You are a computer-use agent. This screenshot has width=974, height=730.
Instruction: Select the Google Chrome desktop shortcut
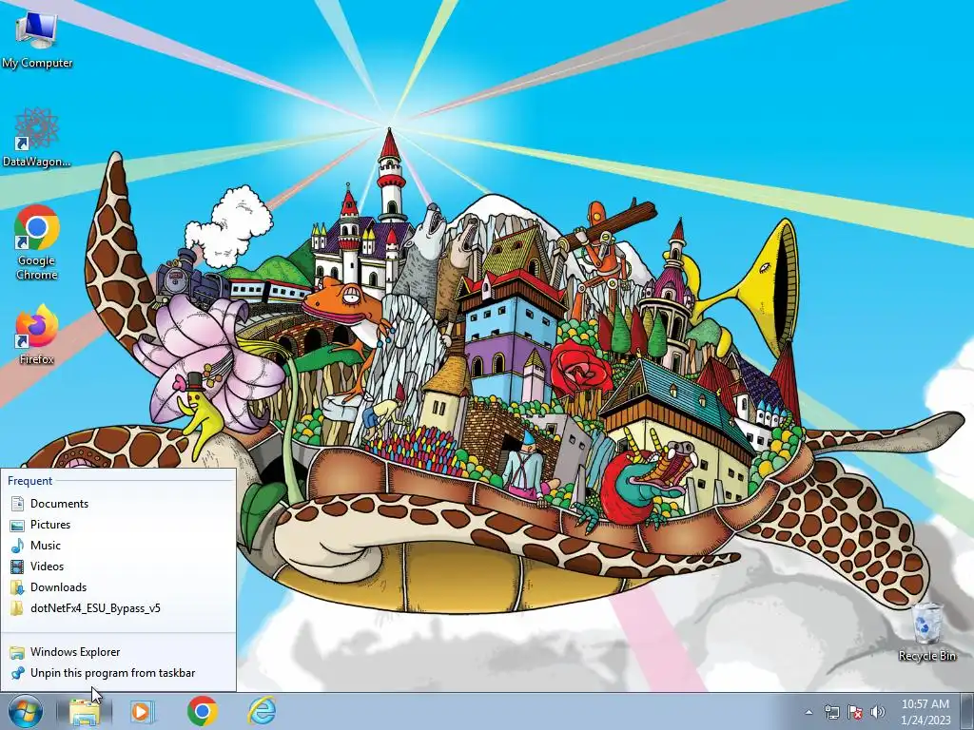[x=37, y=242]
